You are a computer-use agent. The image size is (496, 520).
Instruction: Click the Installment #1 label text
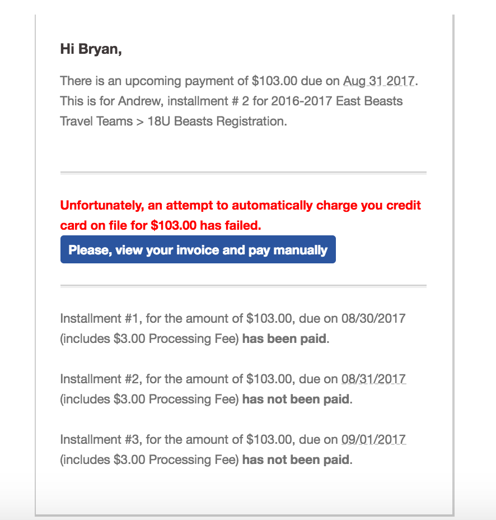coord(99,318)
